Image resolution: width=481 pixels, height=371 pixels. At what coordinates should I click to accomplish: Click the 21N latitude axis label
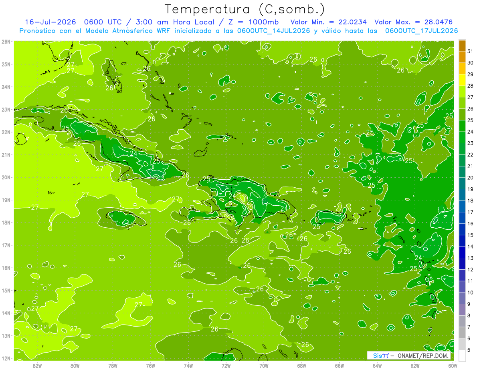[6, 154]
